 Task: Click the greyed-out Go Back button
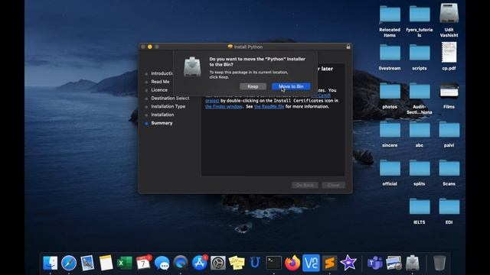pyautogui.click(x=305, y=185)
